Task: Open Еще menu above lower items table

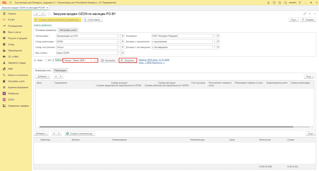Action: click(311, 134)
